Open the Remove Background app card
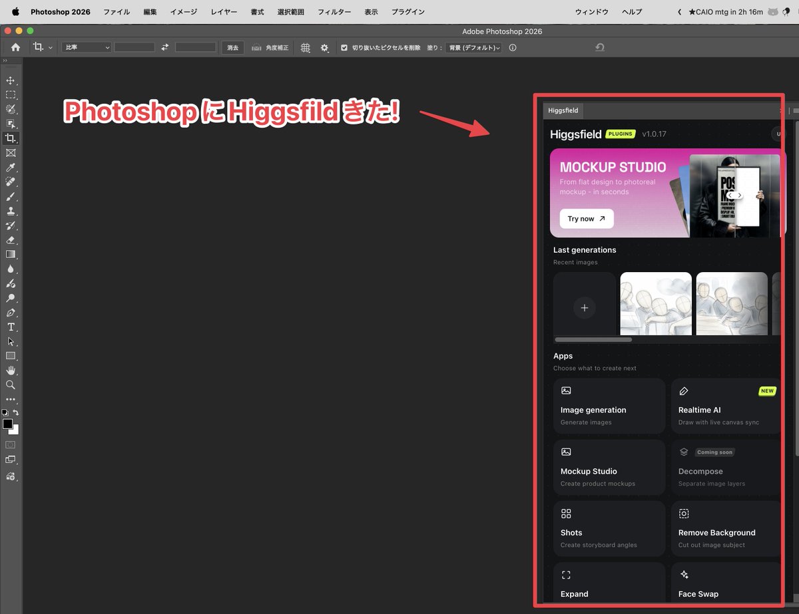This screenshot has height=614, width=799. (x=726, y=528)
